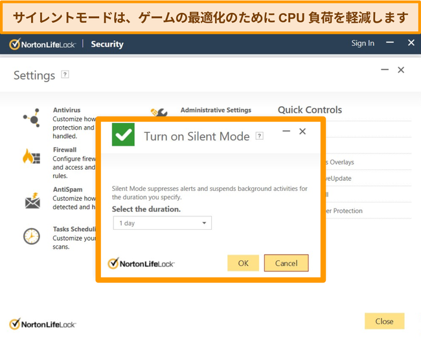This screenshot has width=421, height=338.
Task: Open Administrative Settings heading
Action: 216,110
